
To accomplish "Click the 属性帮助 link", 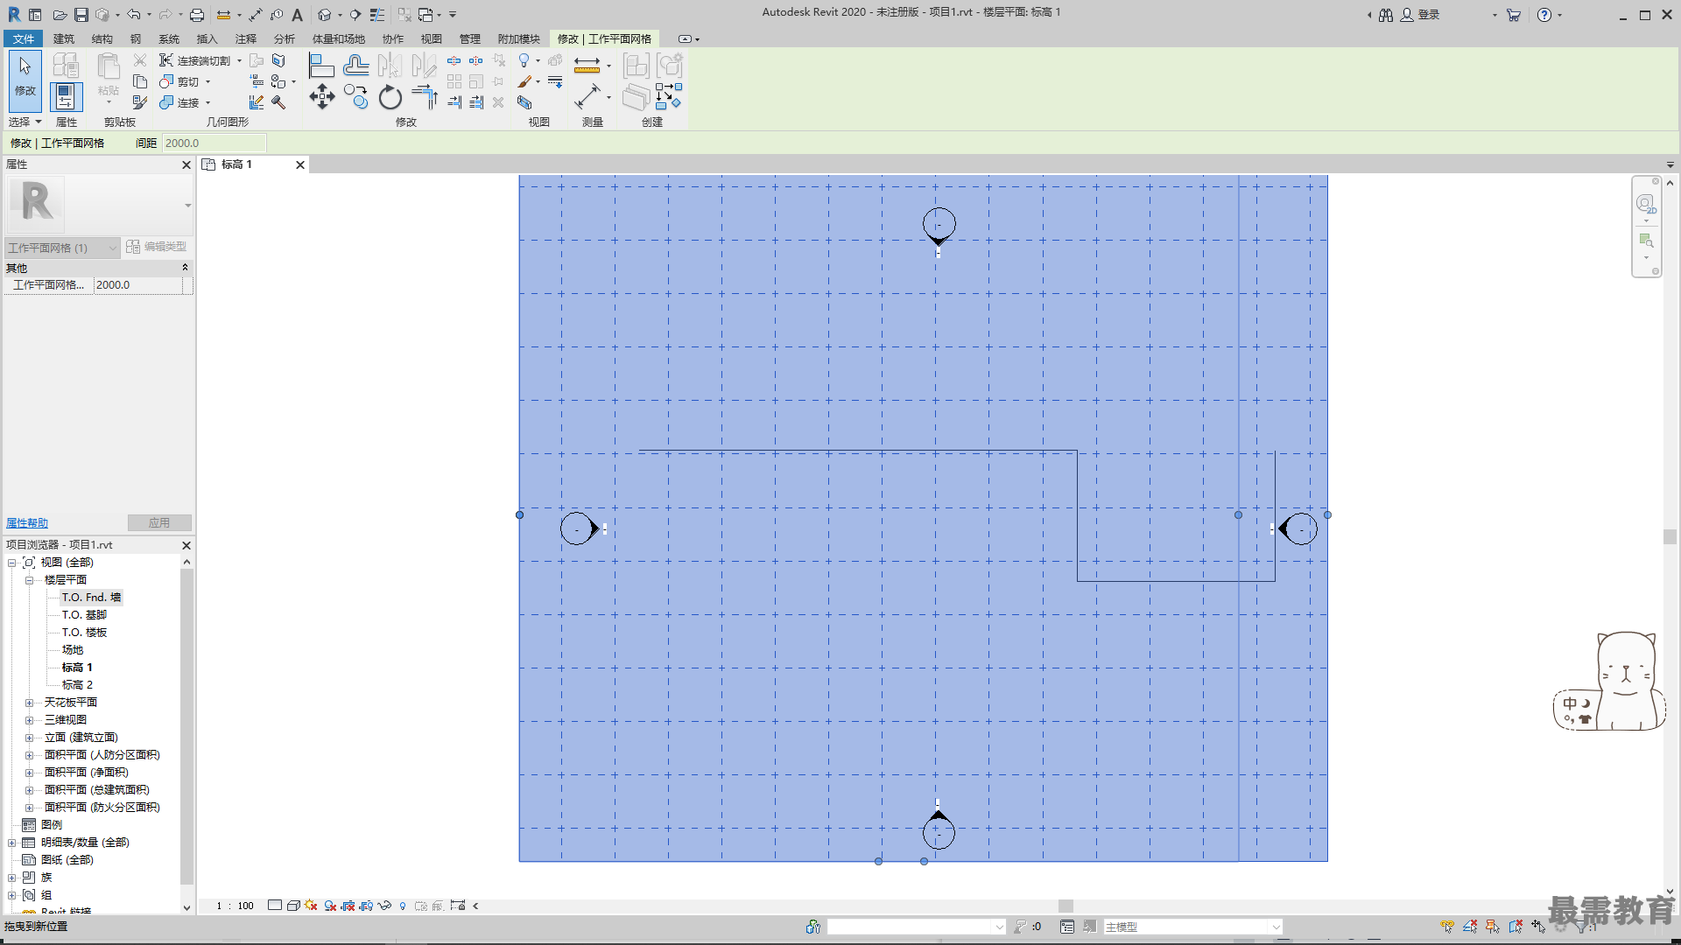I will [x=27, y=522].
